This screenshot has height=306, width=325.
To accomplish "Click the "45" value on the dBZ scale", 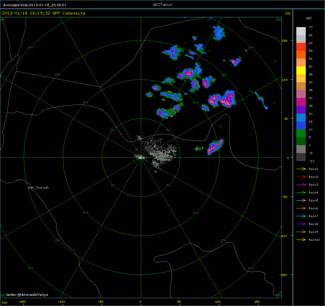I will (x=310, y=74).
